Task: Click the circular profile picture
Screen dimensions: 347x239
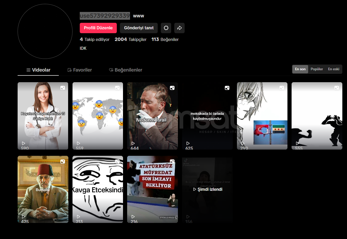Action: pyautogui.click(x=45, y=31)
